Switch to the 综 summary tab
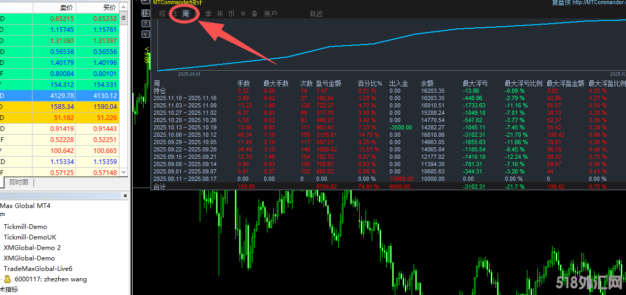The image size is (626, 295). (162, 14)
